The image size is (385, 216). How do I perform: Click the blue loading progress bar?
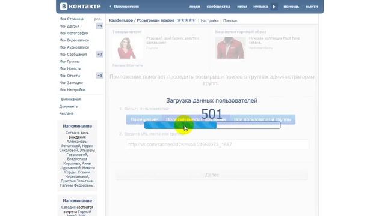212,125
